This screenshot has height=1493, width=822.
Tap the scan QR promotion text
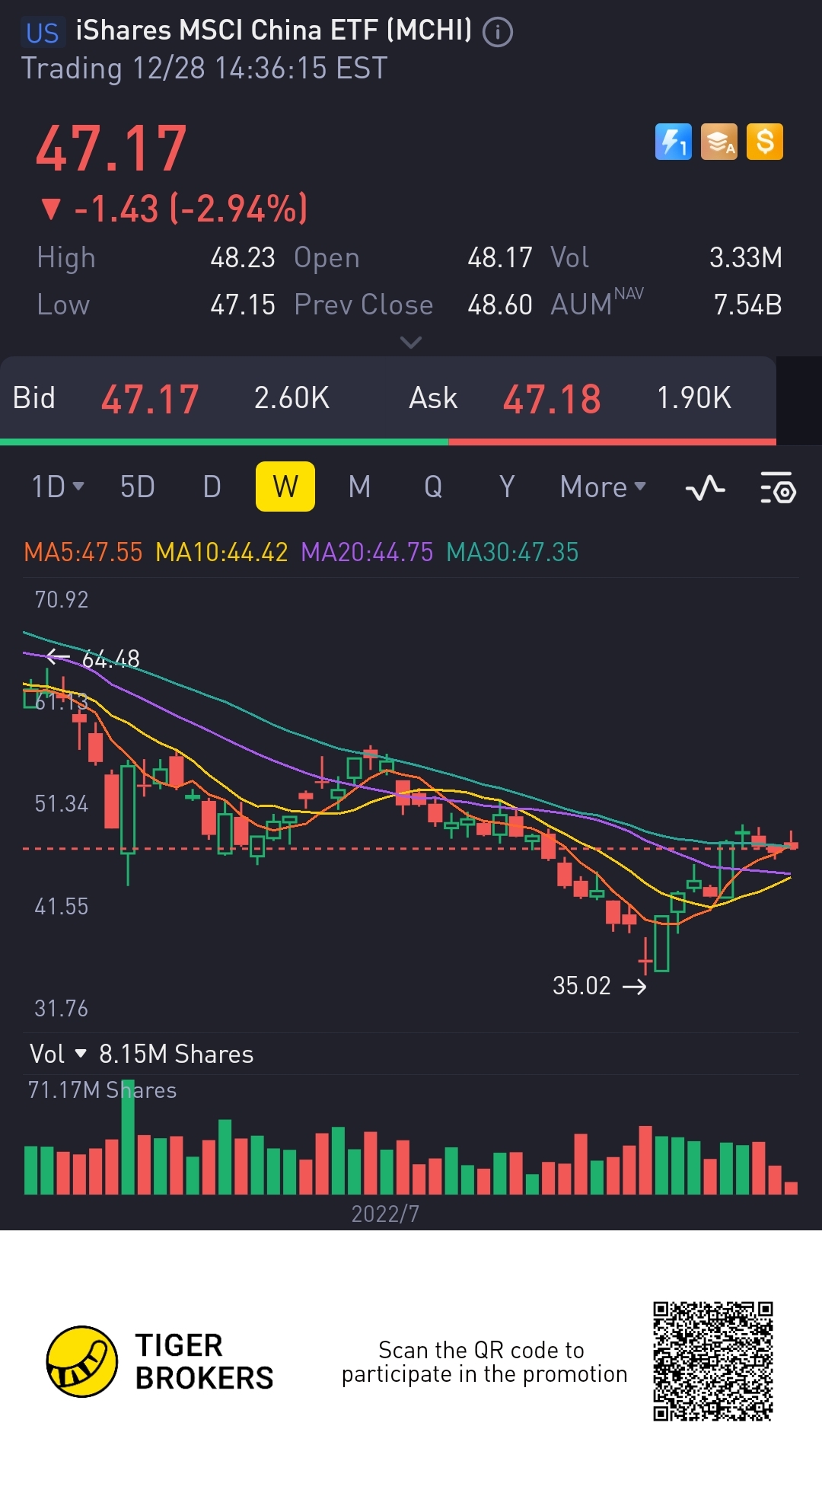484,1361
